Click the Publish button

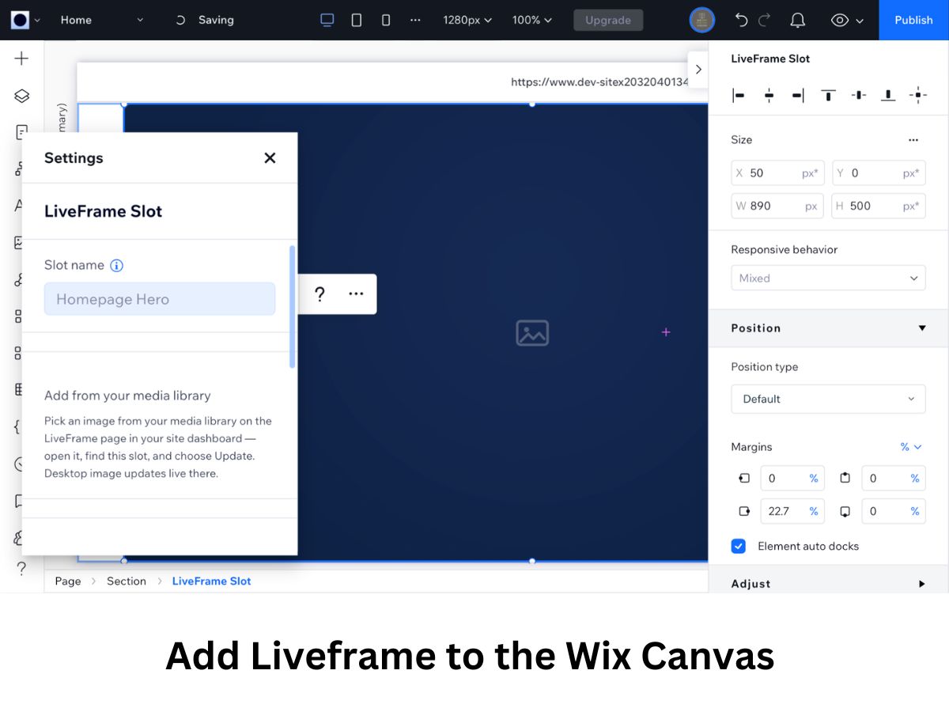pyautogui.click(x=913, y=20)
